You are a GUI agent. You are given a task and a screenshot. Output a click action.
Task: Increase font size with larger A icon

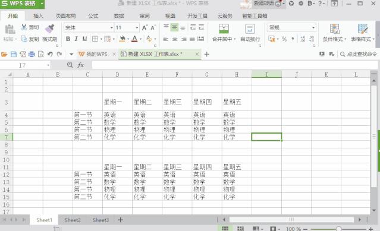(x=145, y=27)
